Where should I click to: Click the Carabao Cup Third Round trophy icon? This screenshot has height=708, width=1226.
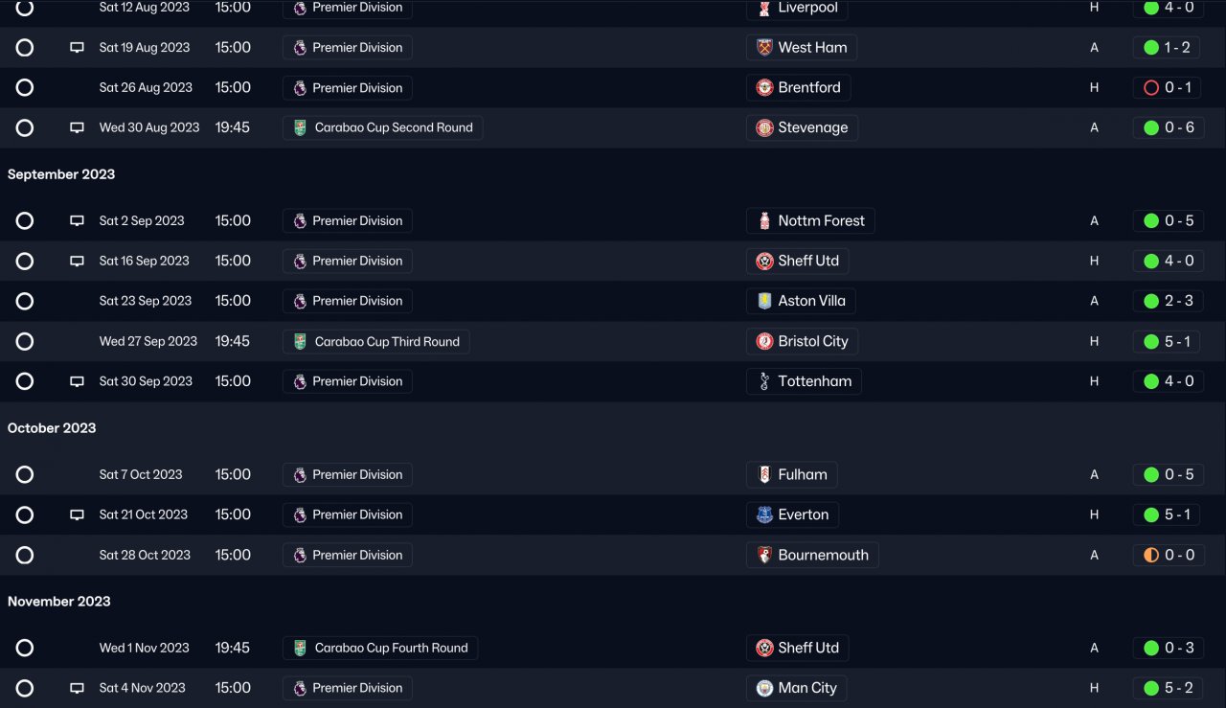(300, 342)
